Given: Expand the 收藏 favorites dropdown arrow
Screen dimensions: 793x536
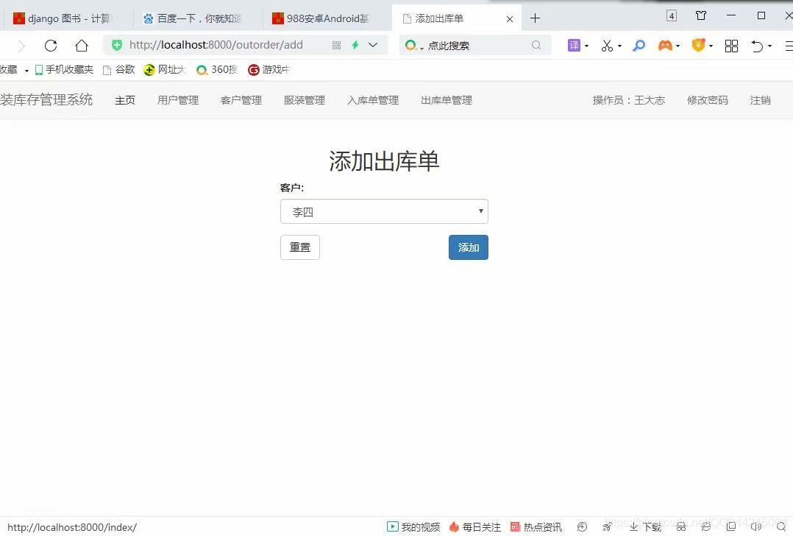Looking at the screenshot, I should tap(26, 71).
